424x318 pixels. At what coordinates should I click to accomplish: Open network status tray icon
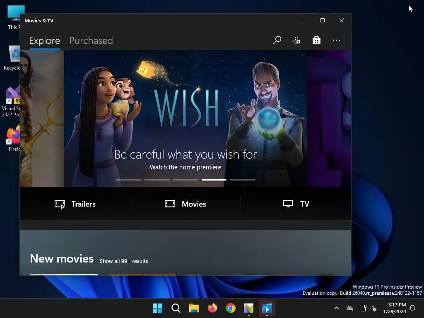tap(363, 308)
